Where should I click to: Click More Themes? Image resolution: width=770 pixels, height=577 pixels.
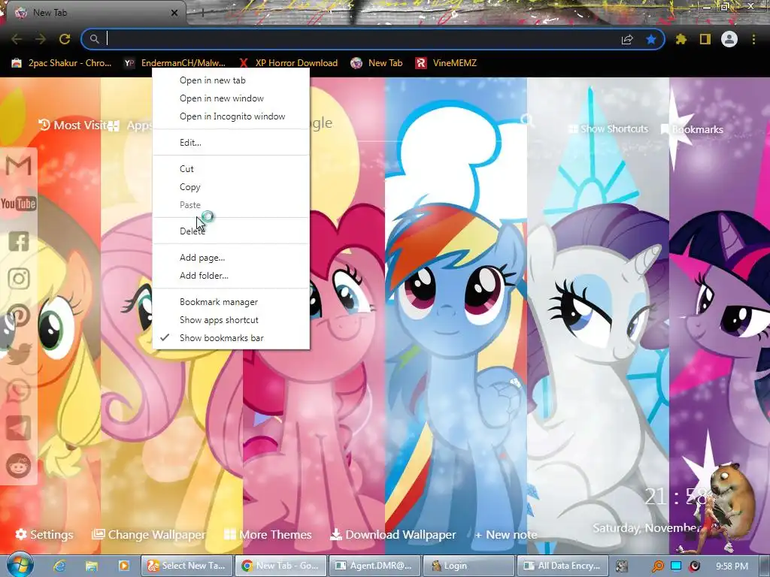[x=268, y=534]
